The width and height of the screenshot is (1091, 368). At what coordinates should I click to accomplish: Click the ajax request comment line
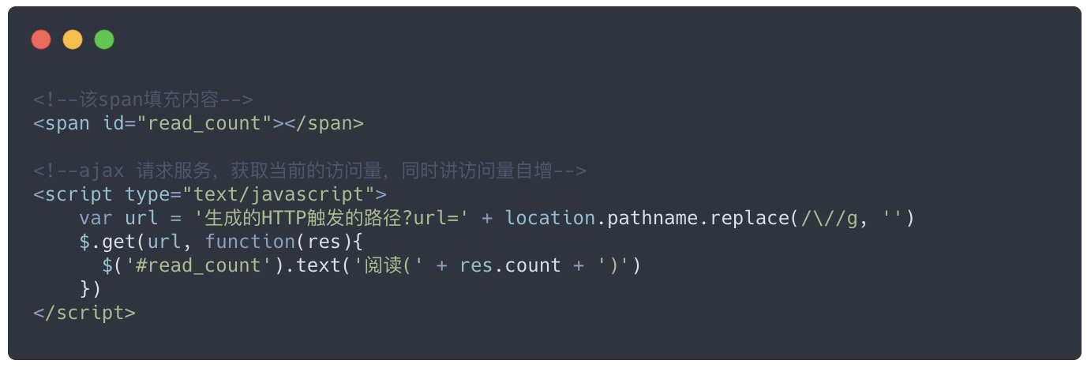click(x=309, y=171)
